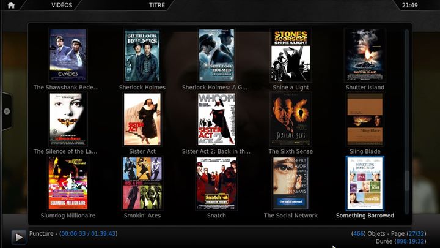Select the Sherlock Holmes movie poster
440x248 pixels.
coord(142,55)
